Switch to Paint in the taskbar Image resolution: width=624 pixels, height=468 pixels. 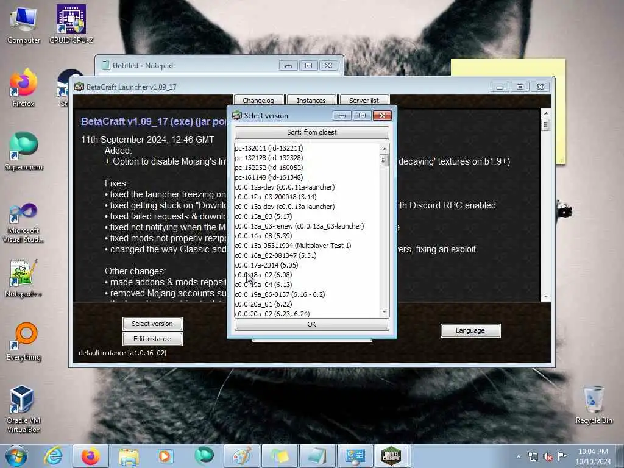(x=241, y=456)
